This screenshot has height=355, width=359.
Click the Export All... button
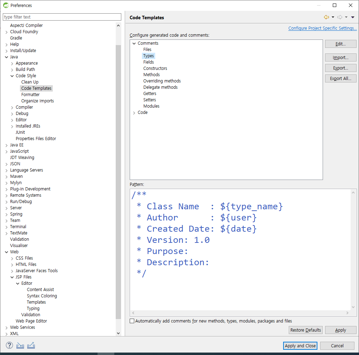click(340, 79)
